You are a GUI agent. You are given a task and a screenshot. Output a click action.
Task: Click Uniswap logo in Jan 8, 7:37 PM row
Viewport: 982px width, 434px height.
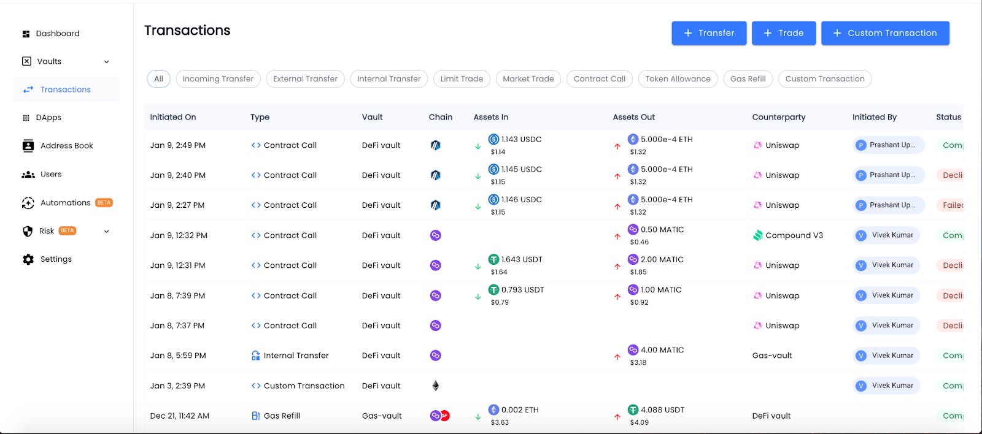pyautogui.click(x=758, y=325)
